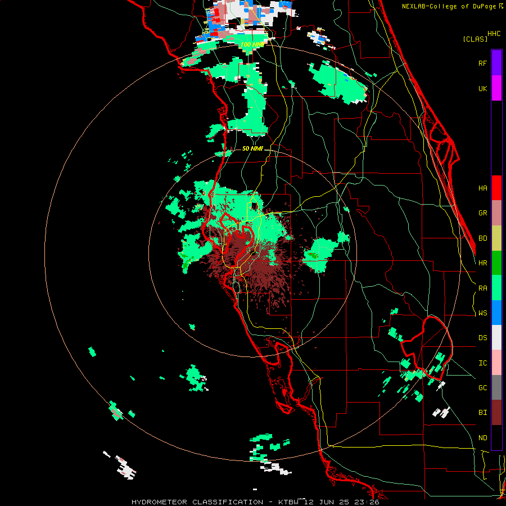
Task: Click the HR dark green legend swatch
Action: point(496,263)
